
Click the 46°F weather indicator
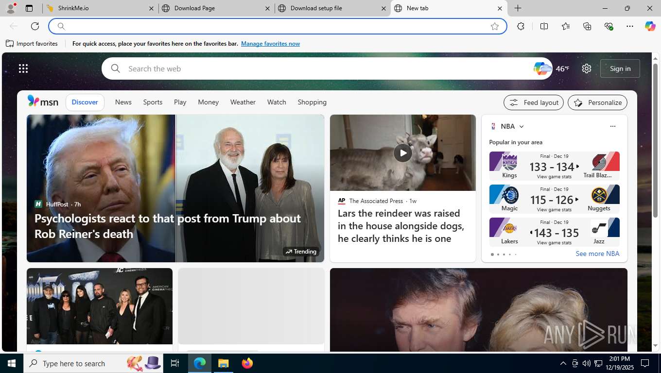(x=562, y=68)
